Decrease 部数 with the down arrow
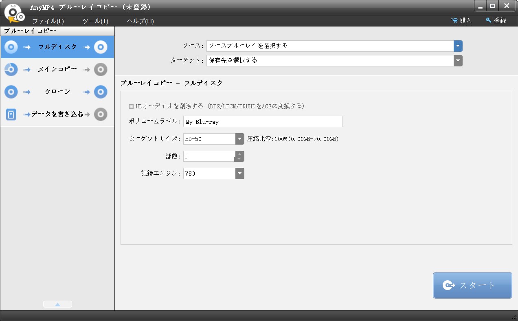Viewport: 518px width, 321px height. (240, 159)
